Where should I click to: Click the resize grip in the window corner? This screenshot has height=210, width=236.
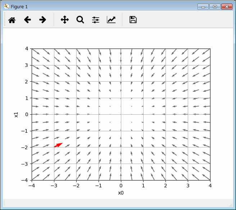point(231,205)
